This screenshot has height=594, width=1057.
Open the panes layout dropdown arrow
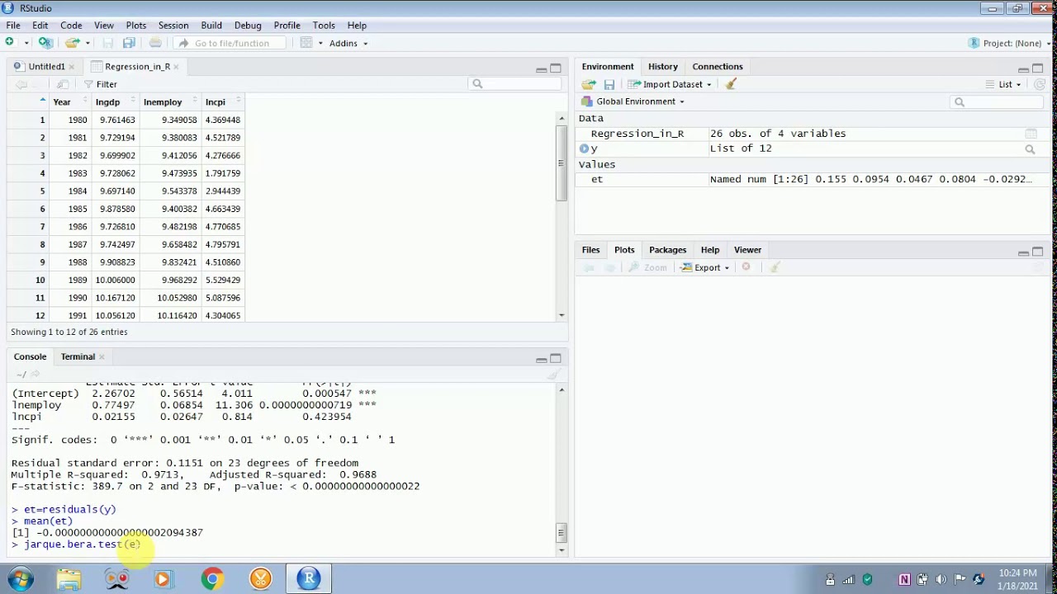[320, 43]
